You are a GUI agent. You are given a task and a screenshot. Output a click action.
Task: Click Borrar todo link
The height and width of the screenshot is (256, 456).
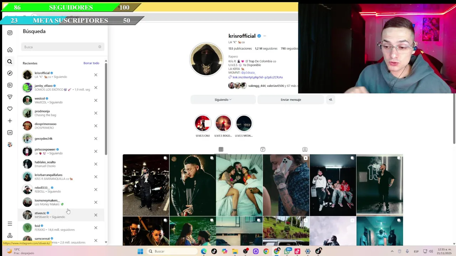coord(91,63)
